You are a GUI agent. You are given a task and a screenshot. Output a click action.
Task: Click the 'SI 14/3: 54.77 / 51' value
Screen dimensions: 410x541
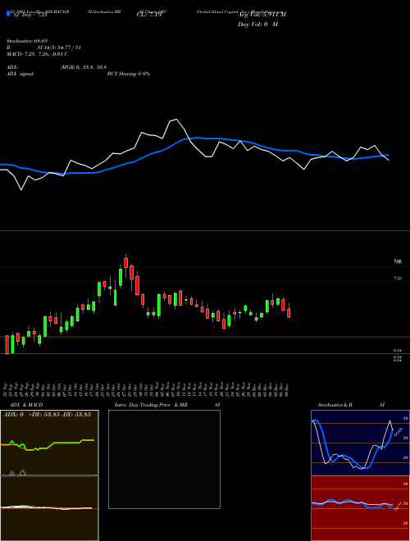click(x=59, y=48)
